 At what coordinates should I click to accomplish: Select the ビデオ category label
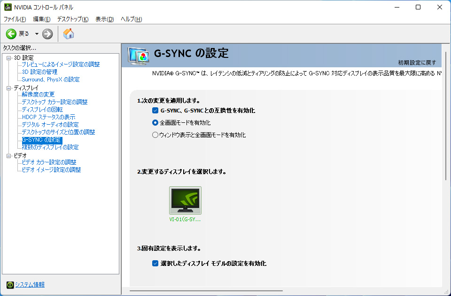click(x=20, y=155)
